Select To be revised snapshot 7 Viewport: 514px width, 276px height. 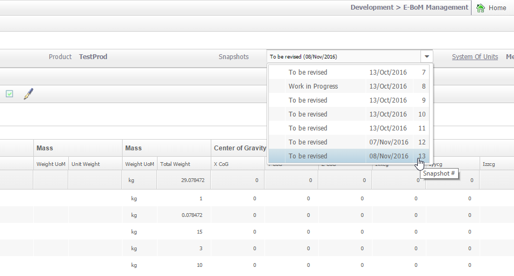(x=349, y=72)
